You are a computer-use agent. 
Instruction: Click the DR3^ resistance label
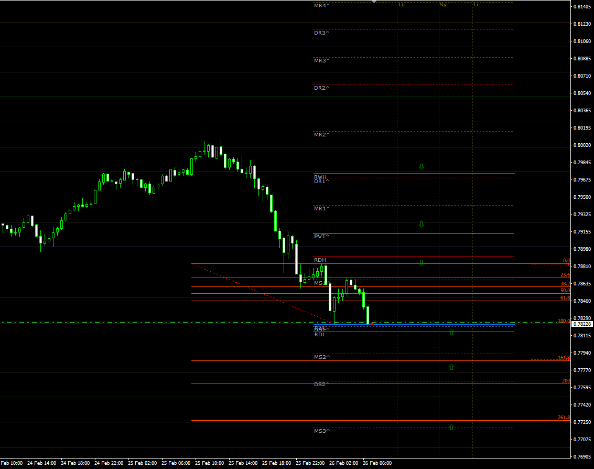pyautogui.click(x=321, y=33)
